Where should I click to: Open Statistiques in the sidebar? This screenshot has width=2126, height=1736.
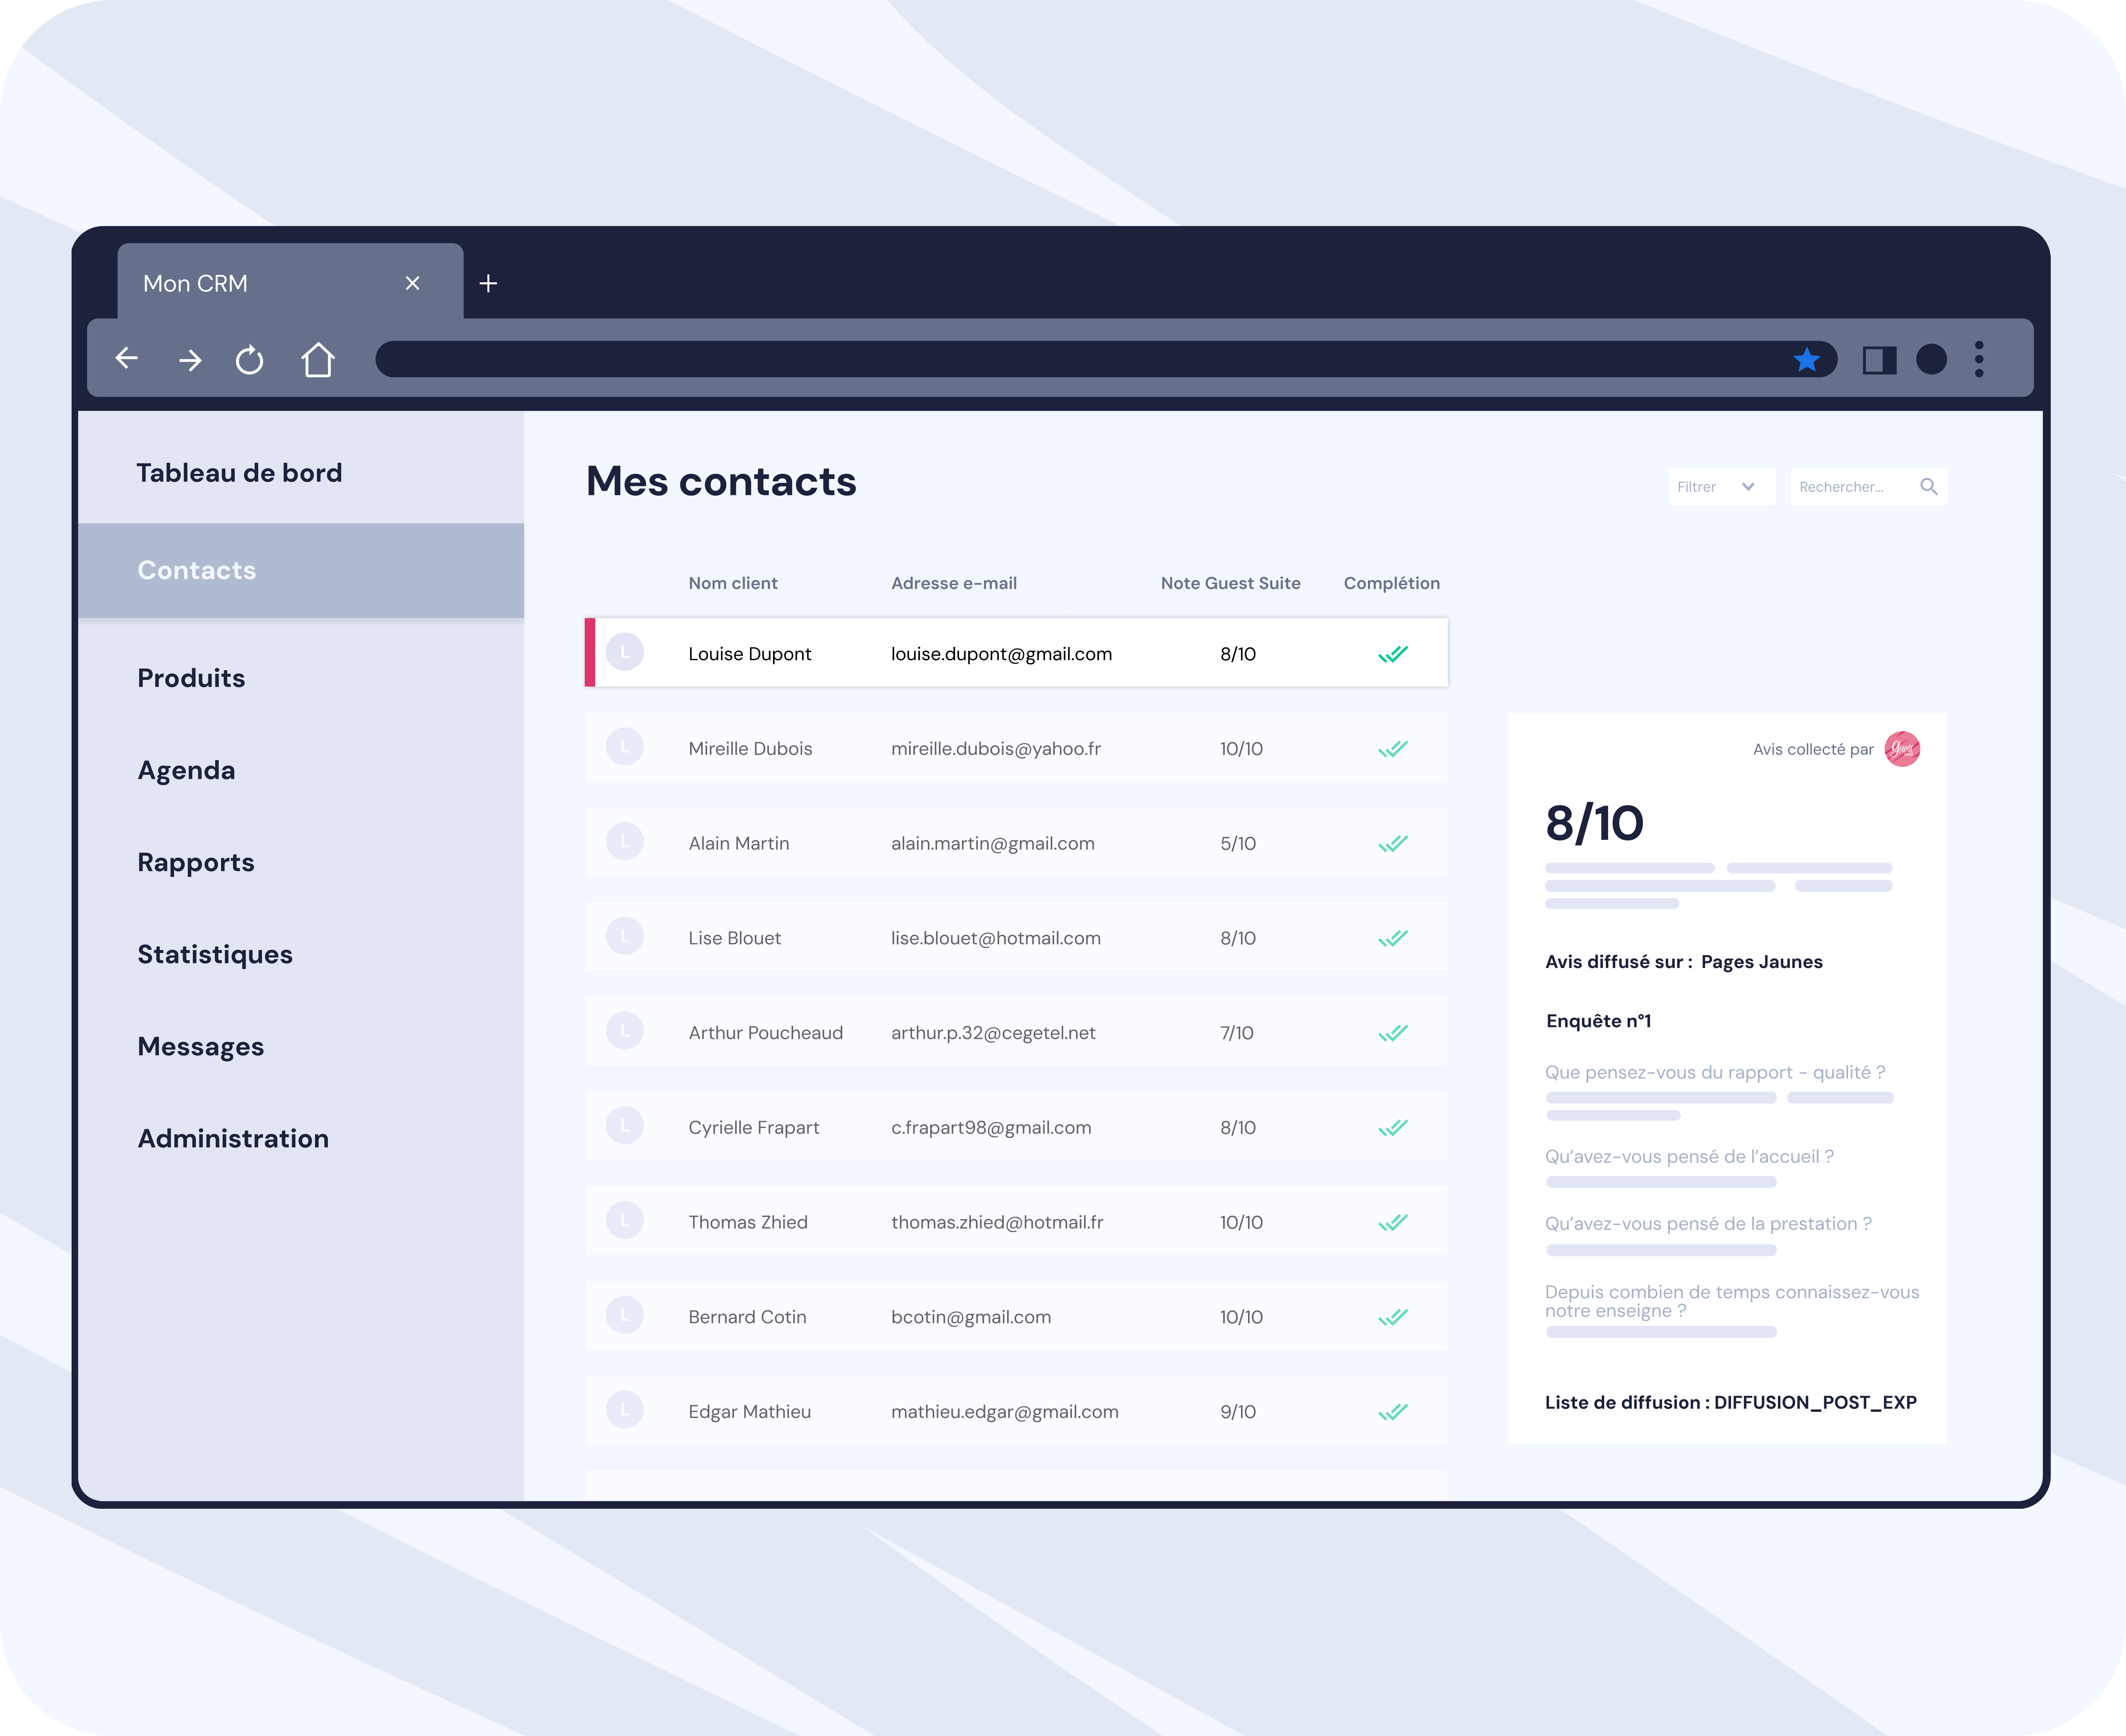(215, 954)
